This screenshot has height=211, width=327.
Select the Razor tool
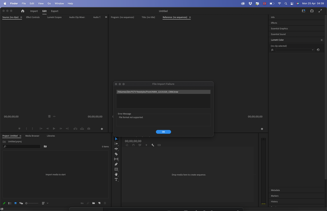pos(116,154)
